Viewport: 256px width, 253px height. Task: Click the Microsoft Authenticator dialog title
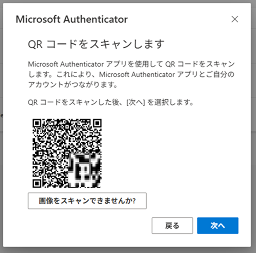[72, 19]
